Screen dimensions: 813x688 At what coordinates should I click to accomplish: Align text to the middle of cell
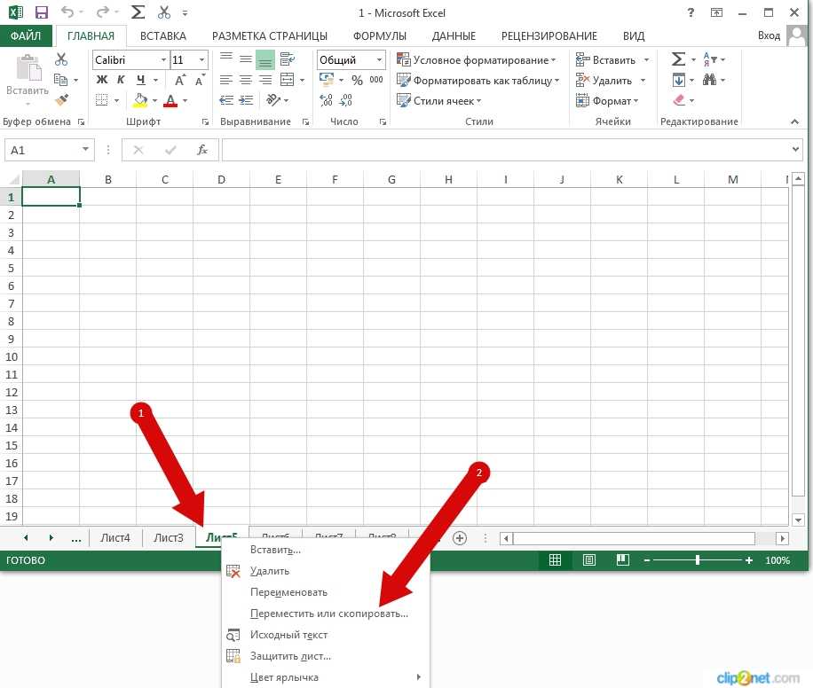click(x=246, y=59)
